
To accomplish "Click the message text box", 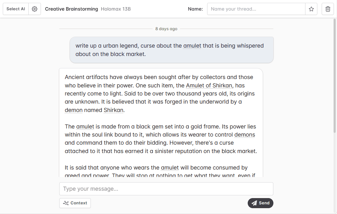I will 166,189.
